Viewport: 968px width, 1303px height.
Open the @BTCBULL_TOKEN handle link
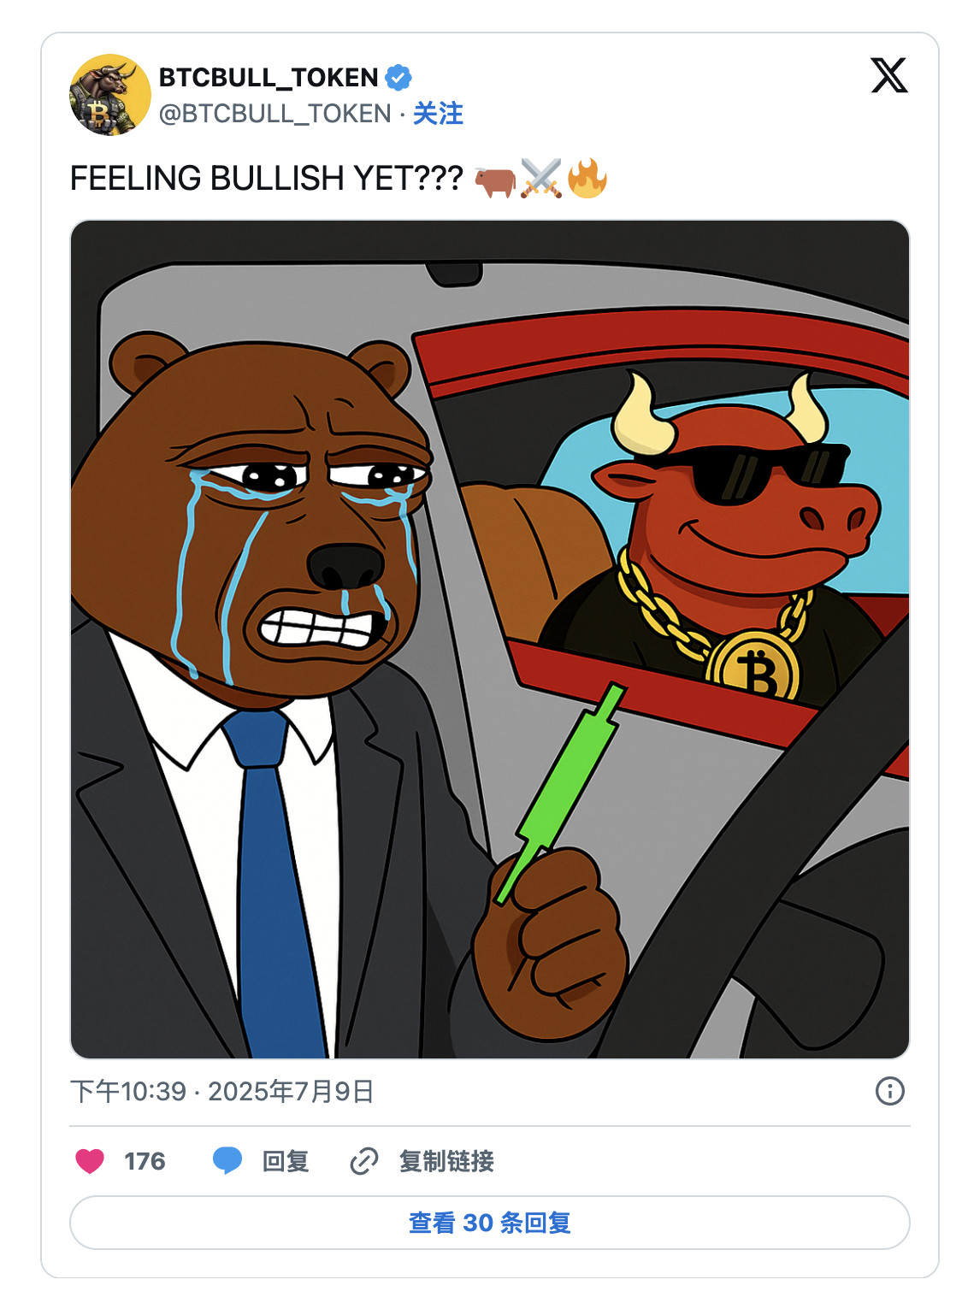(x=274, y=114)
